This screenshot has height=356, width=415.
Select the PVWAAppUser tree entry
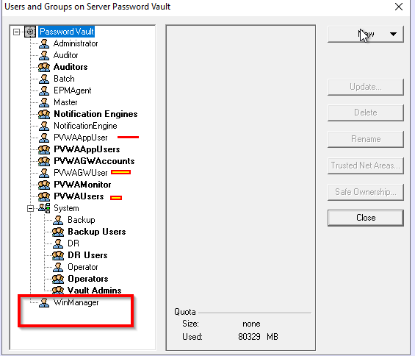click(81, 138)
